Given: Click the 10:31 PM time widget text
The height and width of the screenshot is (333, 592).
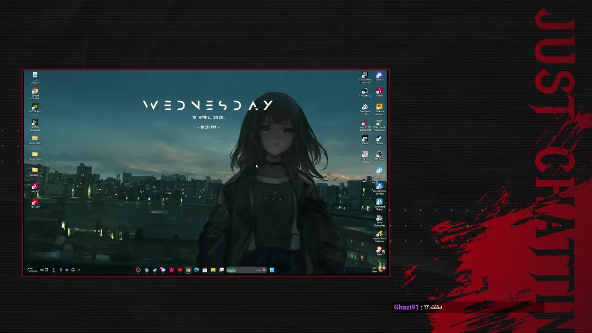Looking at the screenshot, I should pyautogui.click(x=208, y=127).
